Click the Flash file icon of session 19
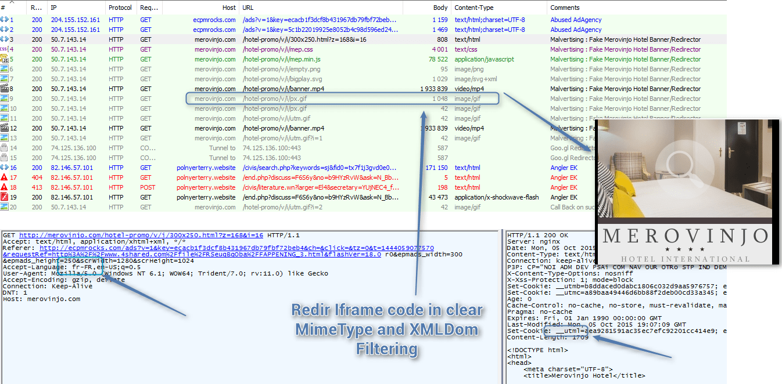Viewport: 782px width, 384px height. 4,197
